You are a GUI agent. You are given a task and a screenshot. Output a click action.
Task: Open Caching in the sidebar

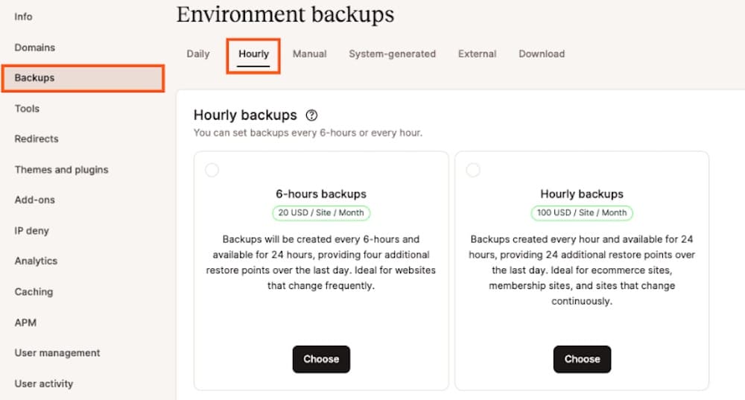pyautogui.click(x=34, y=292)
